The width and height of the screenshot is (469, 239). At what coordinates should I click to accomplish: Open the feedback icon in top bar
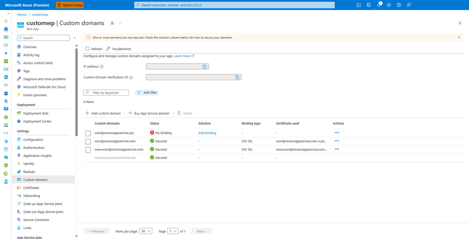click(409, 5)
